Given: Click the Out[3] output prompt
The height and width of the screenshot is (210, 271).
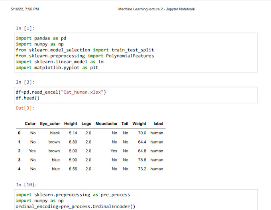Looking at the screenshot, I should (25, 108).
